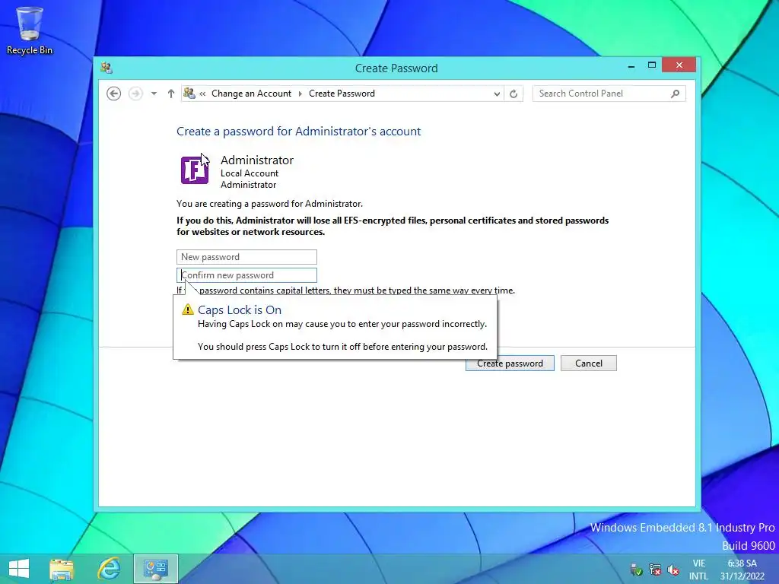779x584 pixels.
Task: Open address bar history dropdown
Action: (496, 94)
